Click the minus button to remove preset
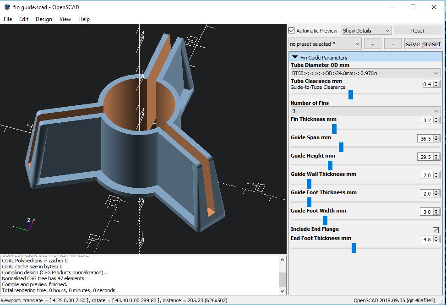446x305 pixels. [x=393, y=44]
